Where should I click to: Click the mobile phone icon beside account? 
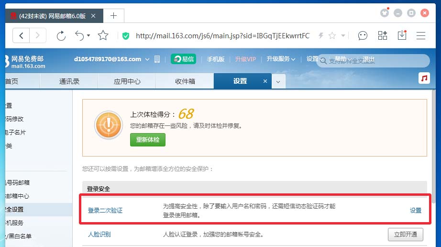tap(157, 59)
